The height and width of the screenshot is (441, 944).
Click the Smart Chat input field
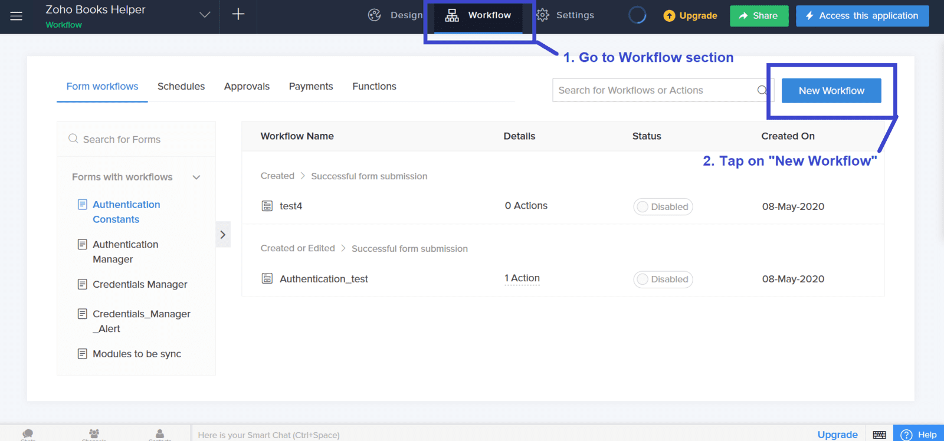coord(501,435)
